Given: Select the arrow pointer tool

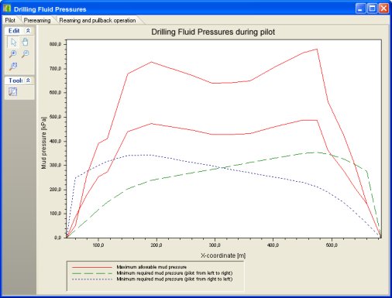Looking at the screenshot, I should (13, 42).
